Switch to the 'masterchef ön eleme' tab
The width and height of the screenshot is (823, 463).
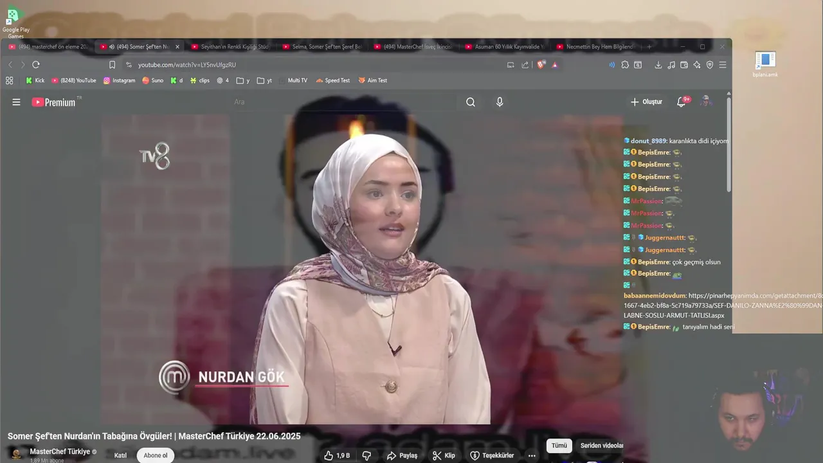coord(48,47)
